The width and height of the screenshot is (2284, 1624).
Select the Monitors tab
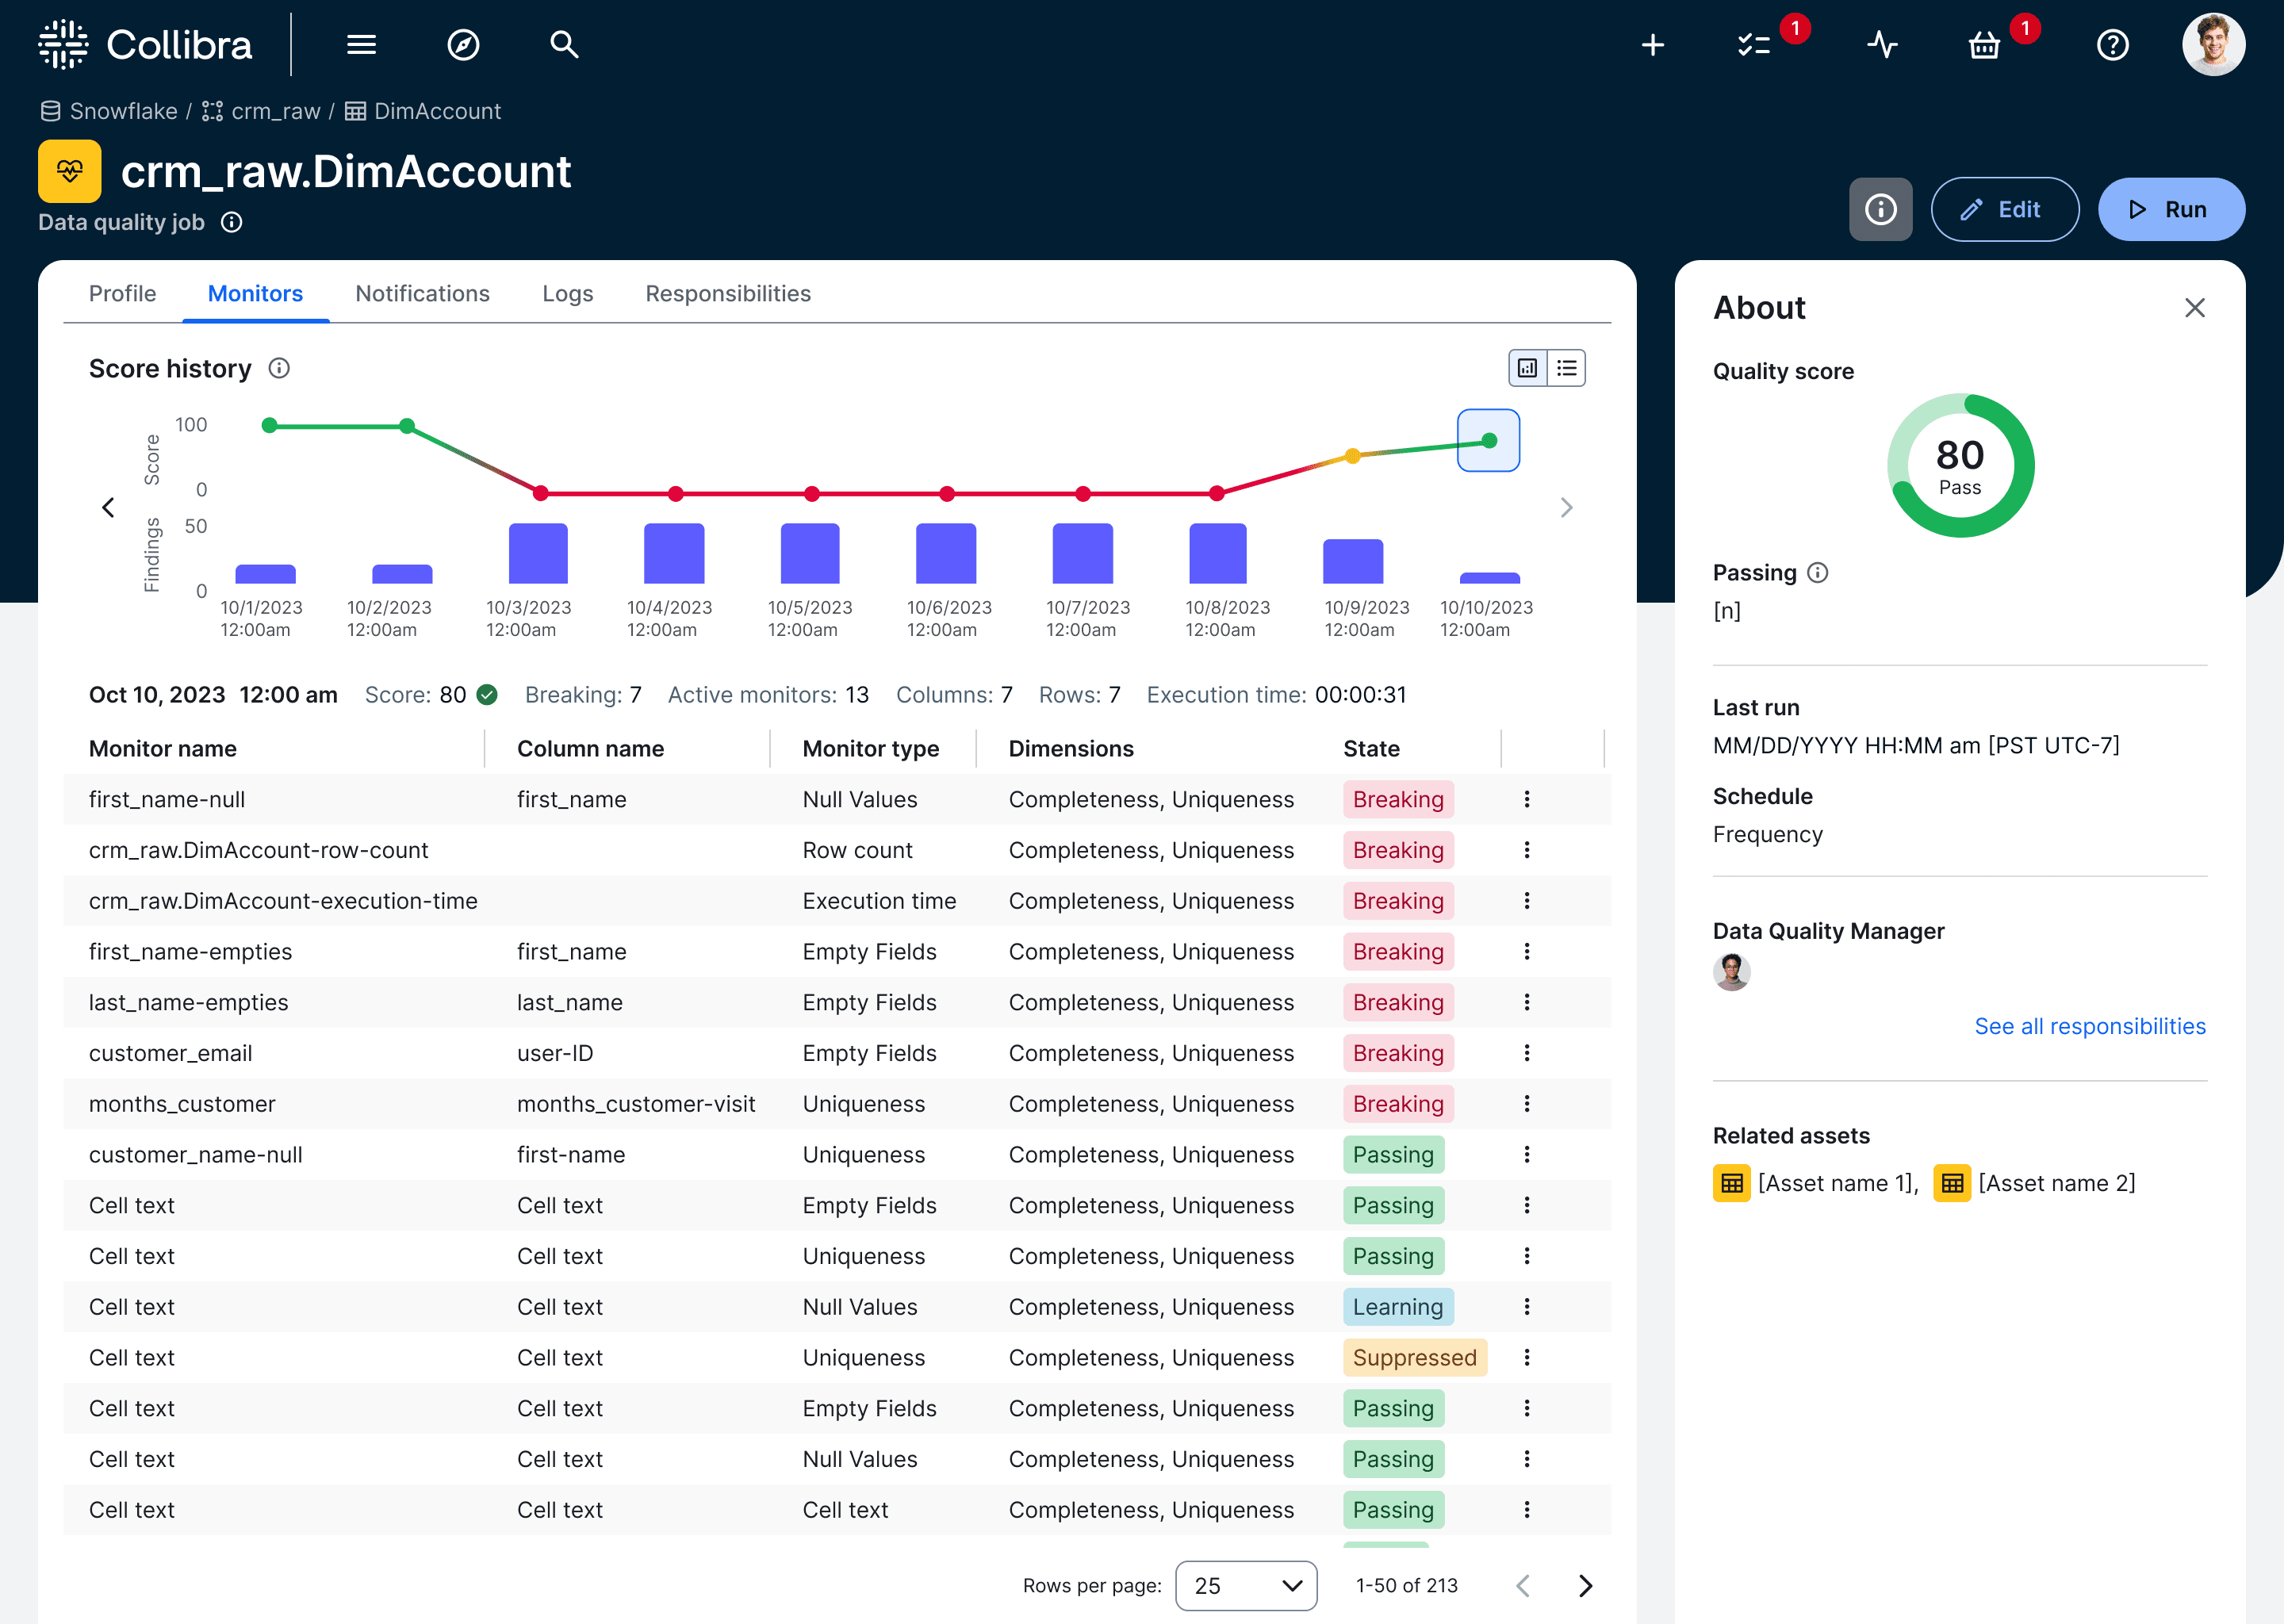point(255,293)
